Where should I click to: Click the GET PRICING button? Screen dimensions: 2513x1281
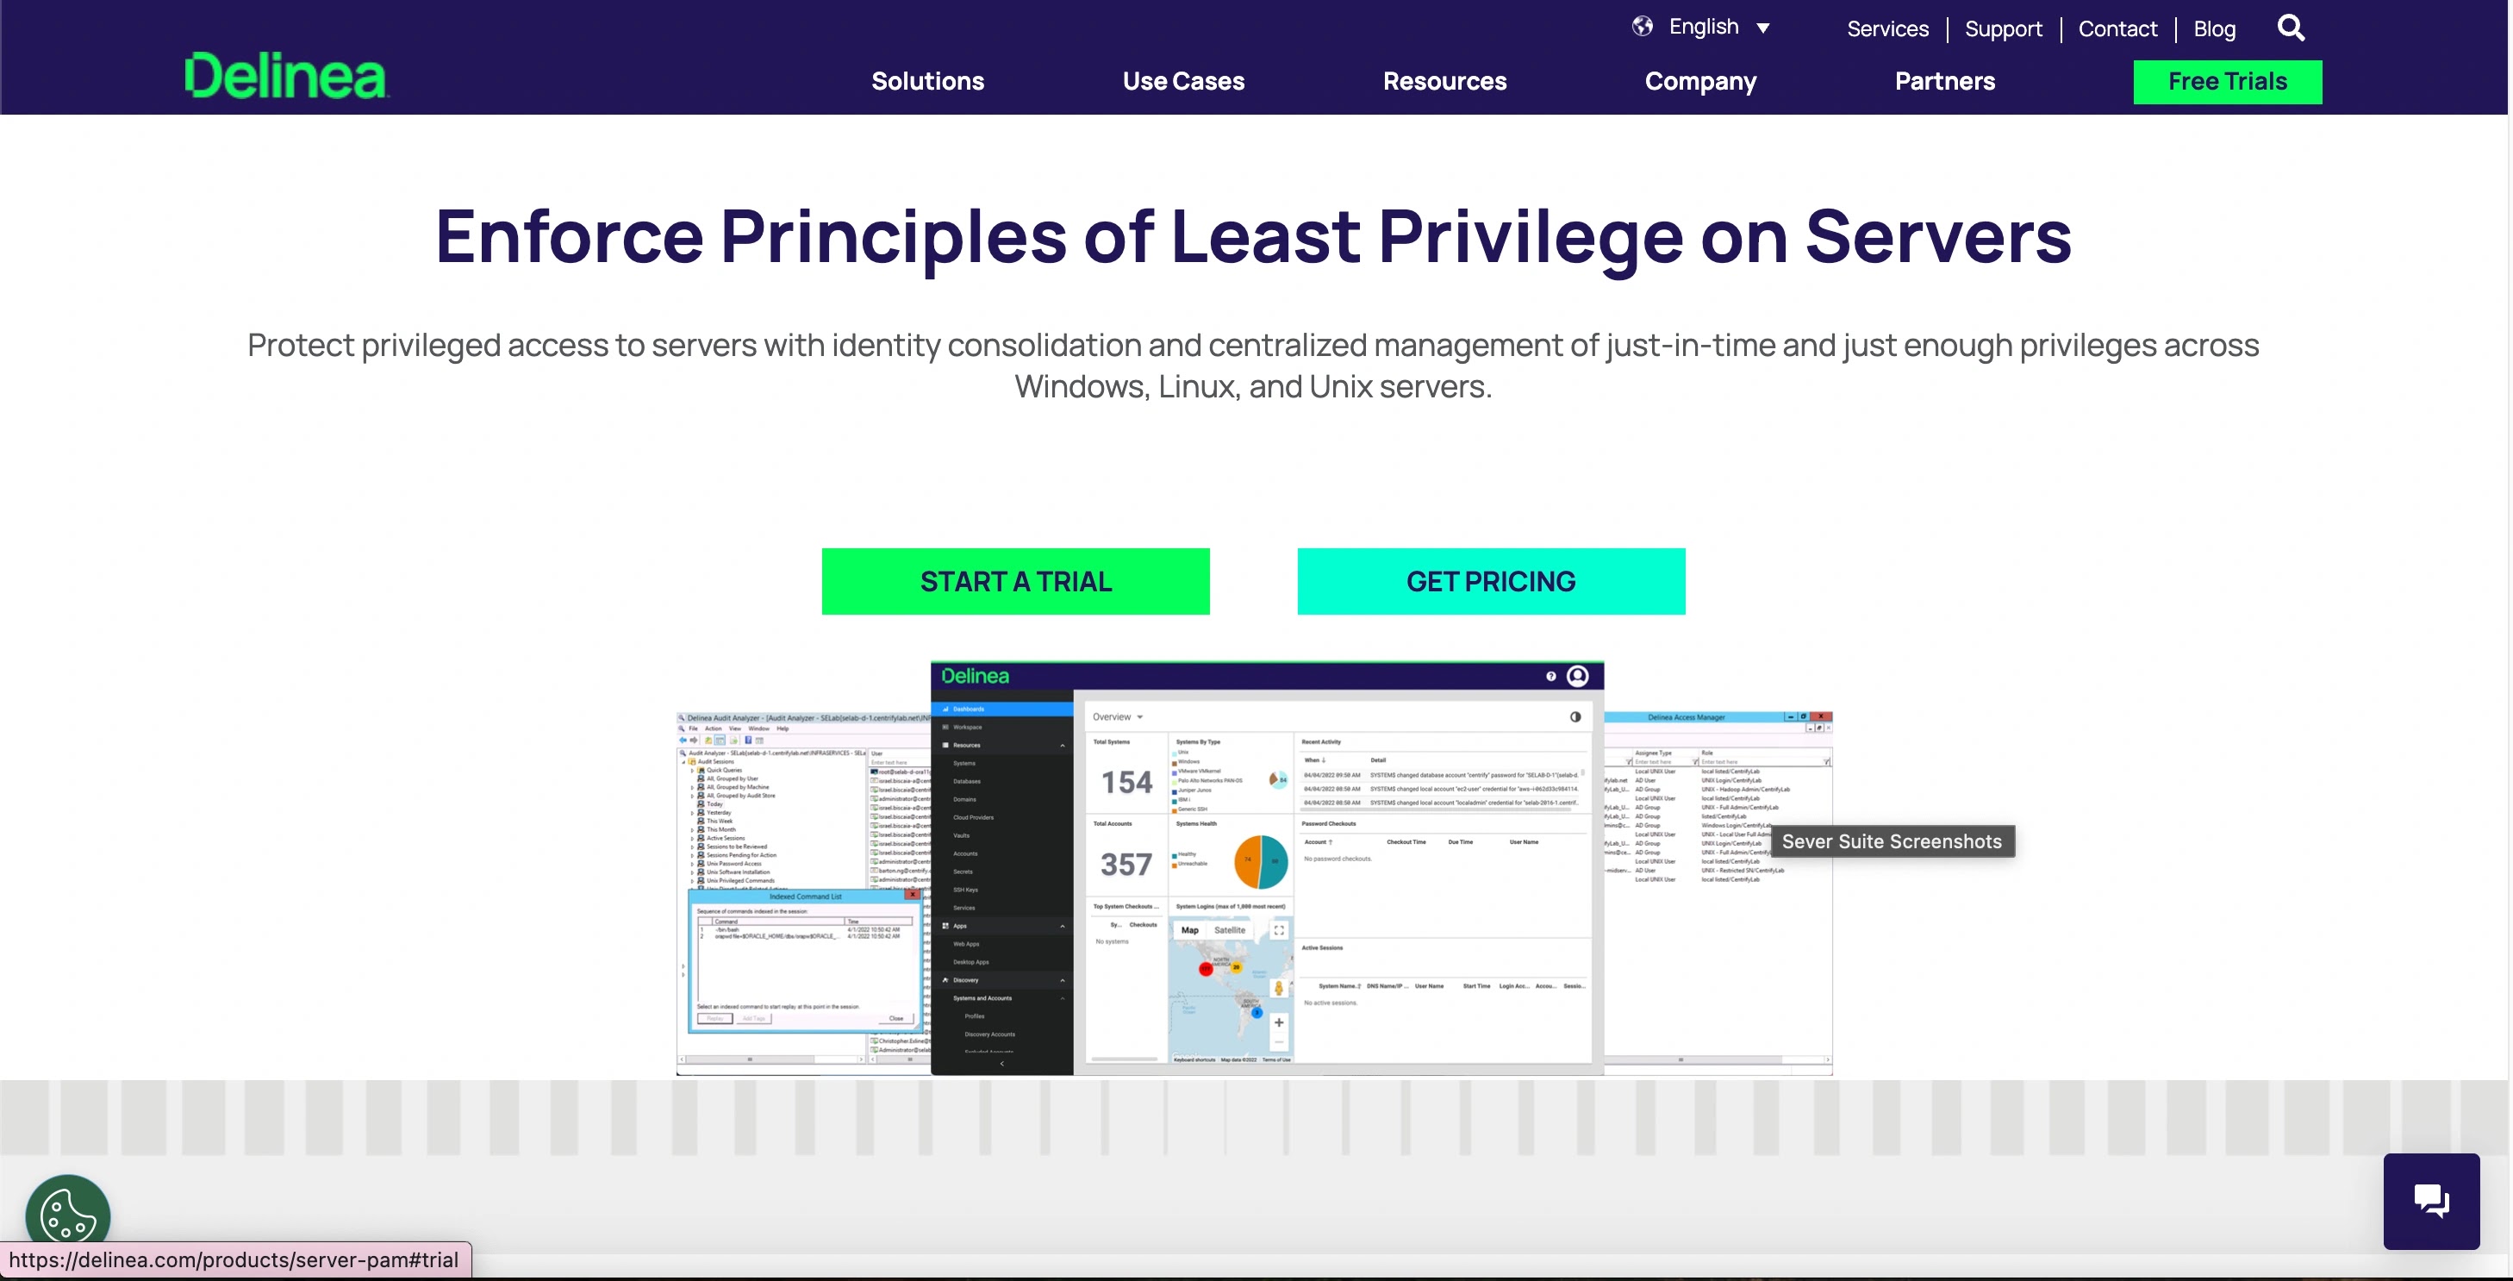click(x=1491, y=582)
